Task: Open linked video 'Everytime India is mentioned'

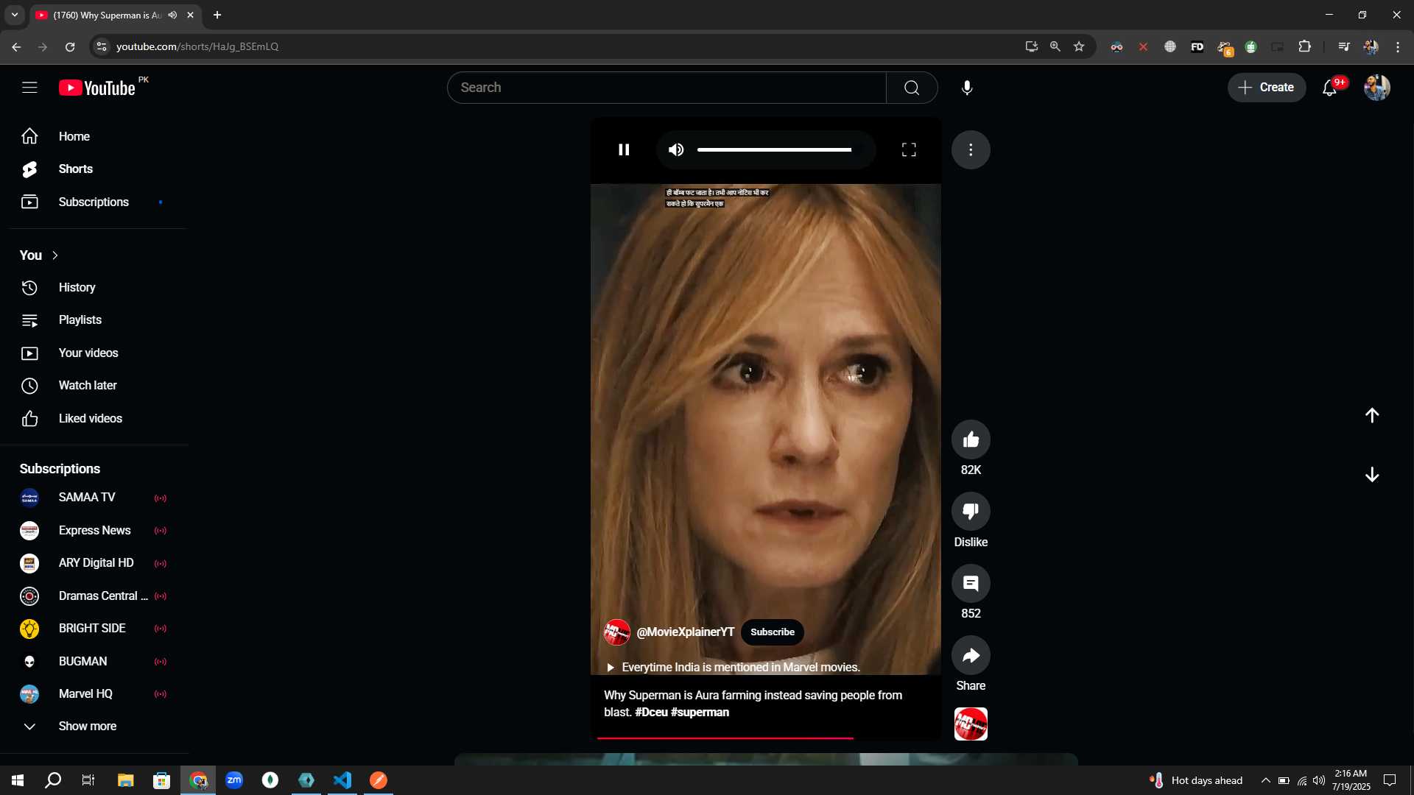Action: pos(734,668)
